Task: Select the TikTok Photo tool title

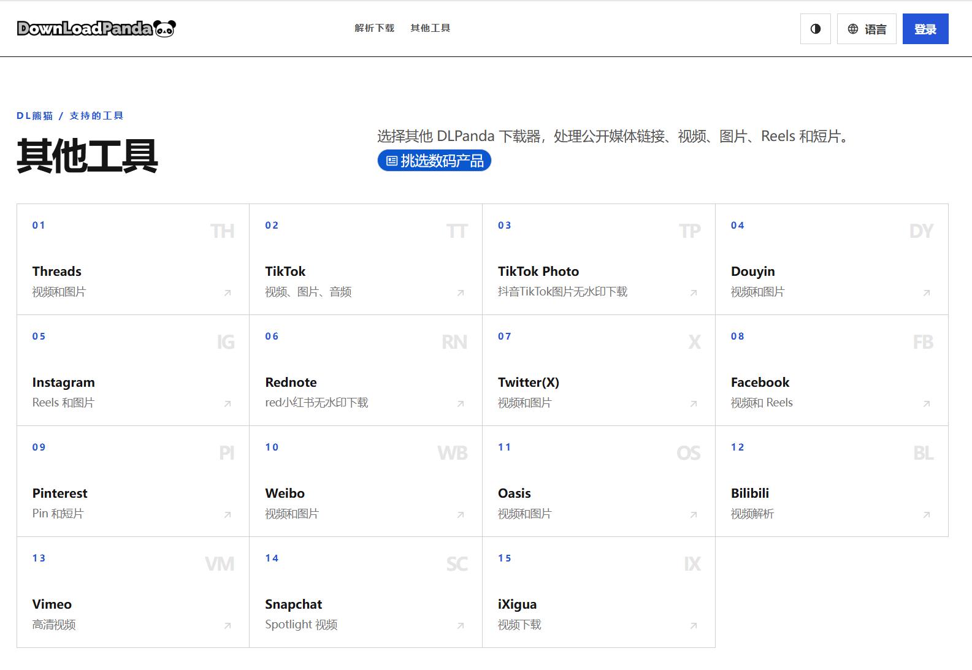Action: 538,272
